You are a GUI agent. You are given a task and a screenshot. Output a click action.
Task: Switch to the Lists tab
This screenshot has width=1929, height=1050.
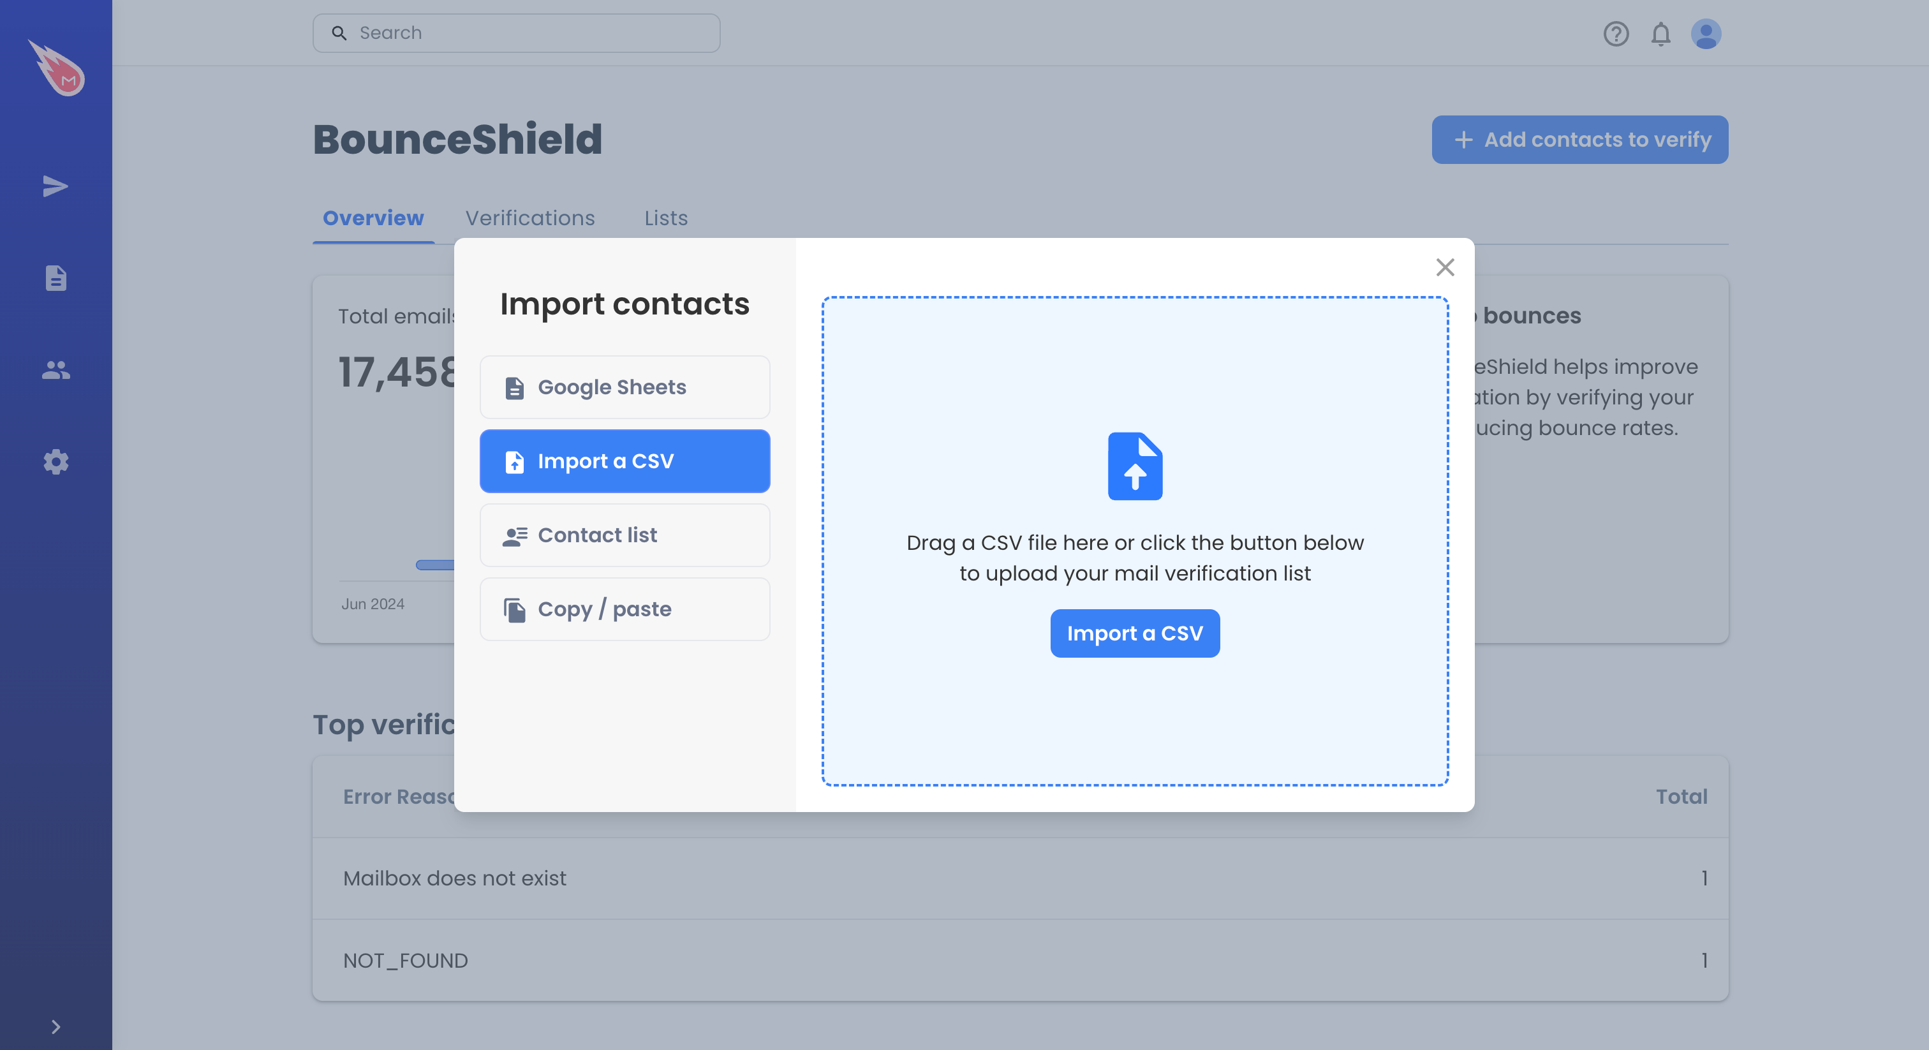tap(666, 218)
